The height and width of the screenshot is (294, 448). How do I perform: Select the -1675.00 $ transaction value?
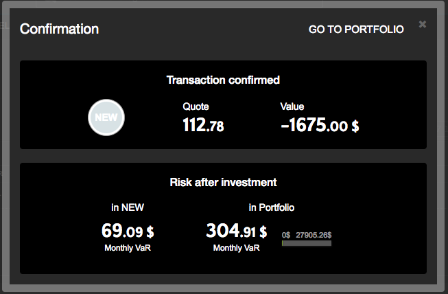click(x=320, y=126)
